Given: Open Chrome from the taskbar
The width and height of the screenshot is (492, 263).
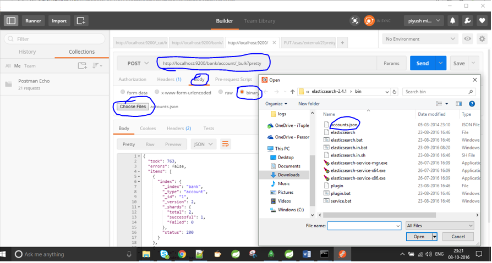Looking at the screenshot, I should click(182, 254).
